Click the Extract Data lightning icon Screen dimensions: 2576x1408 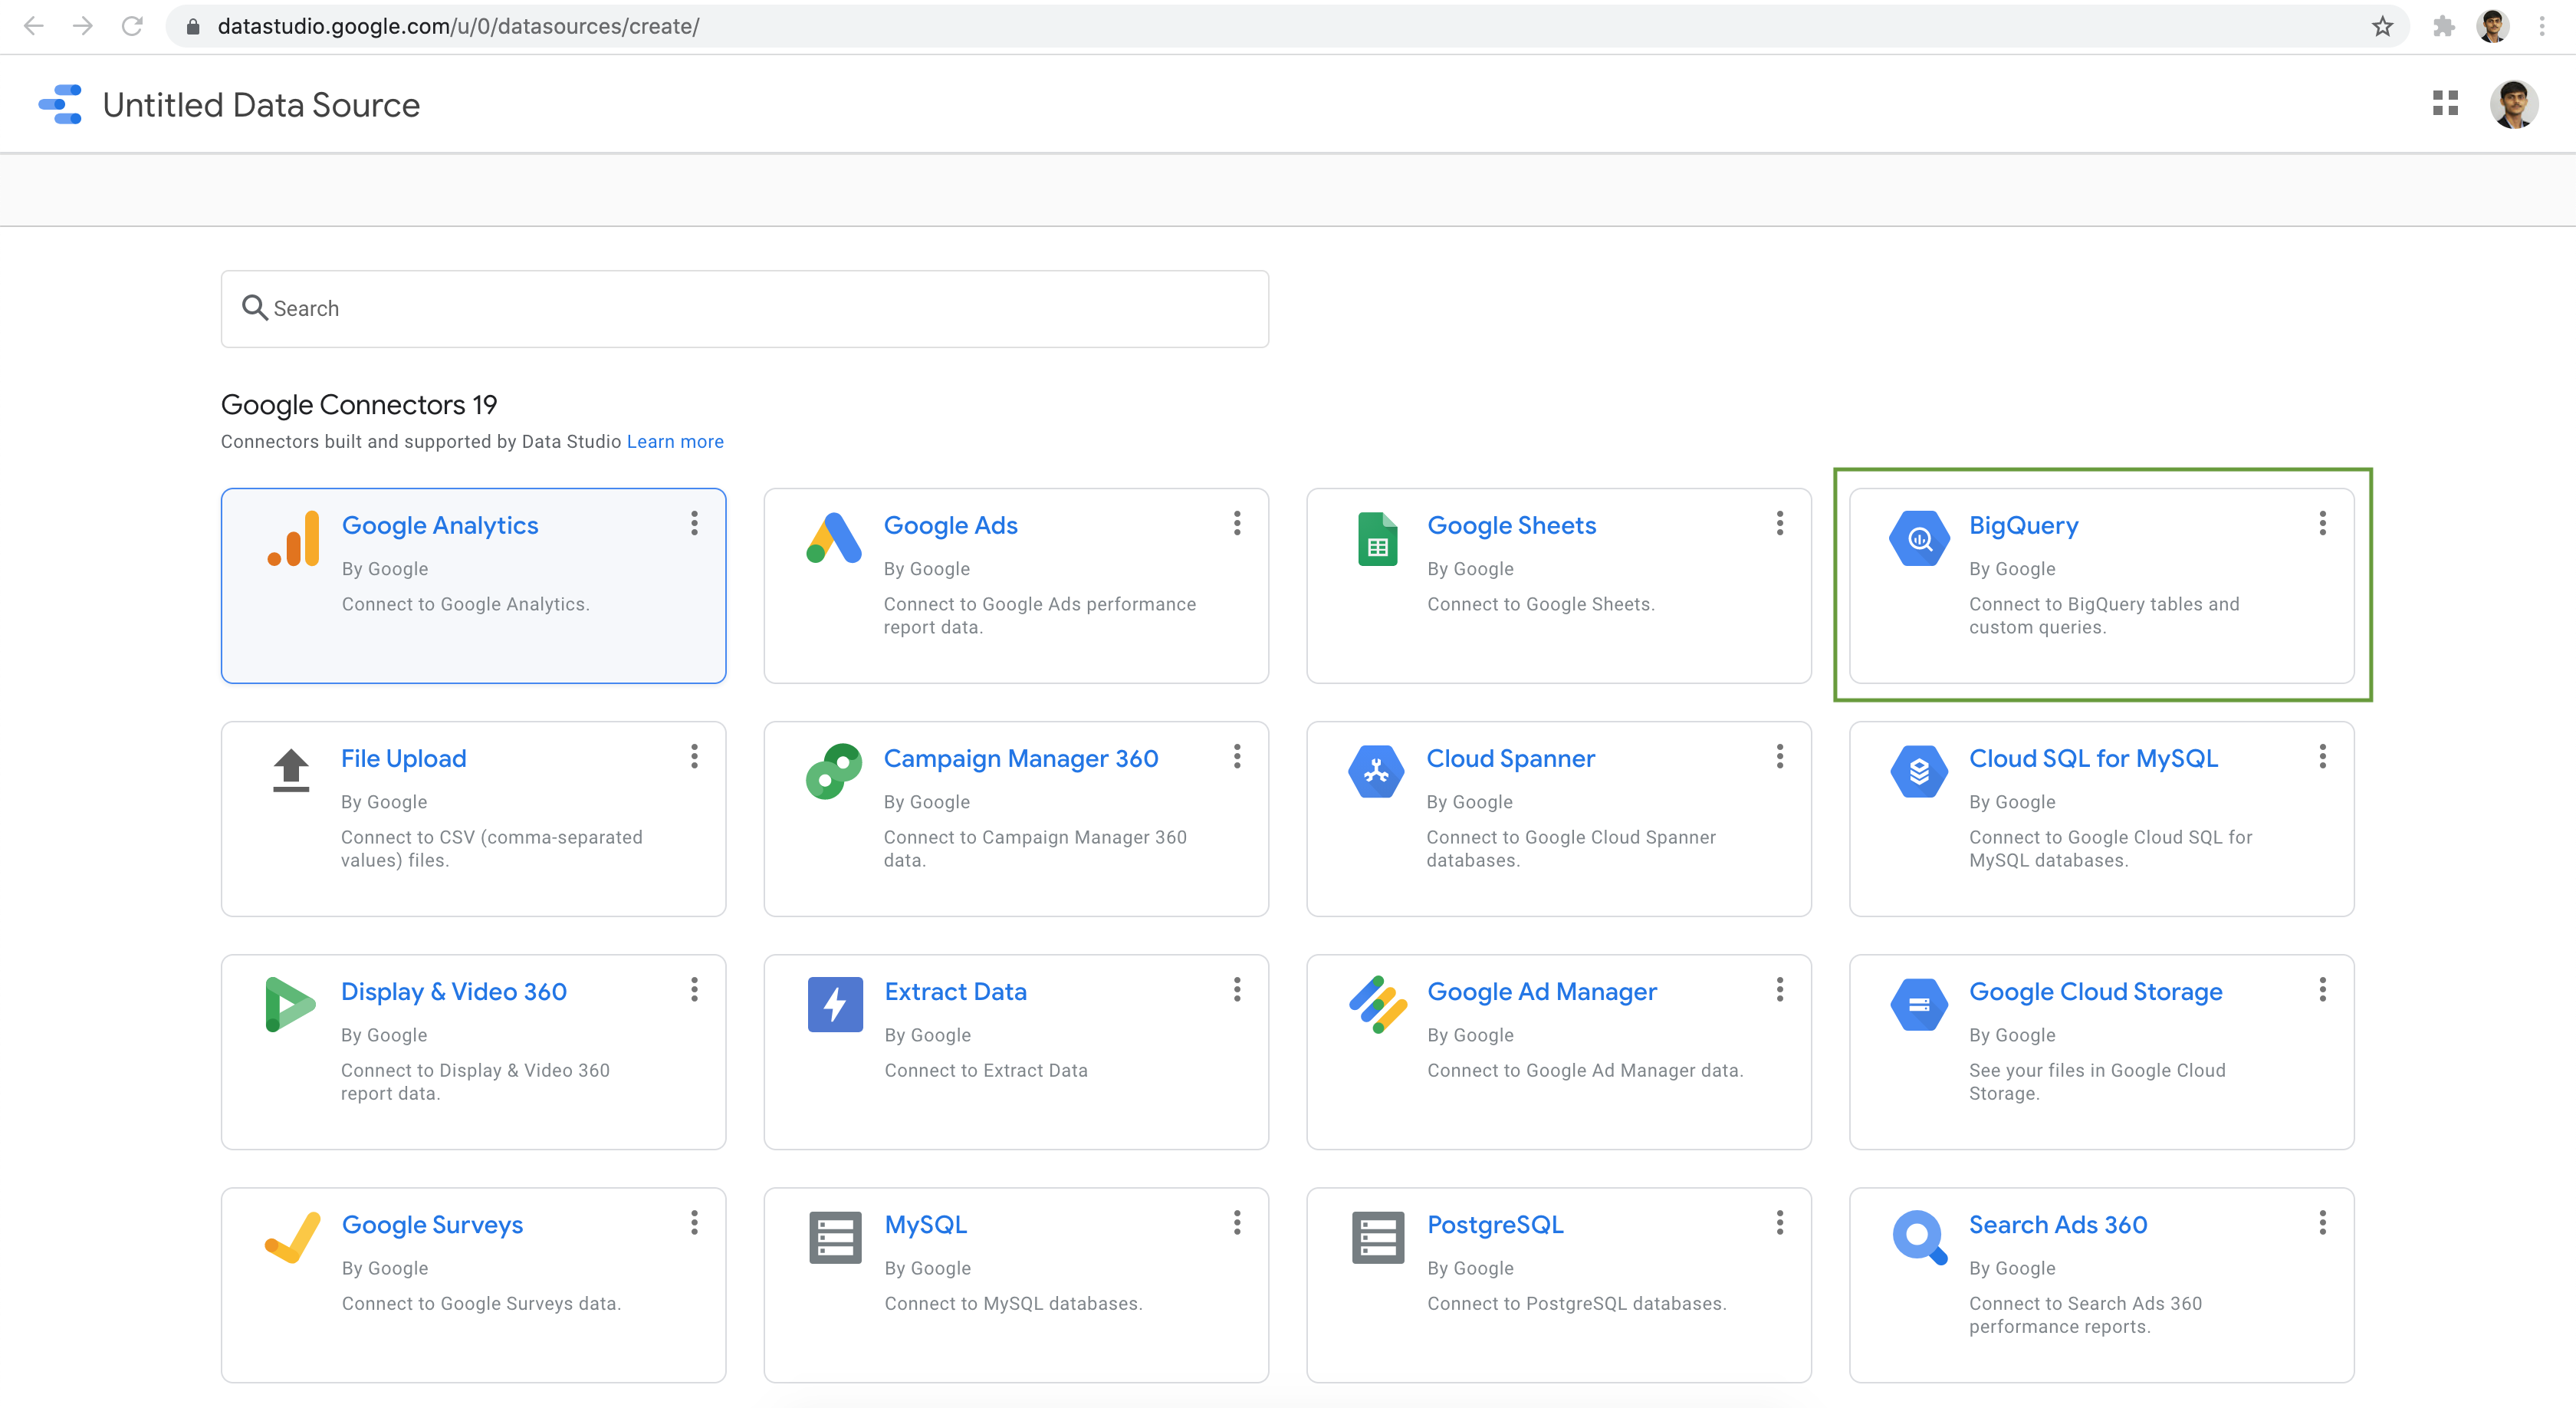(x=835, y=1004)
